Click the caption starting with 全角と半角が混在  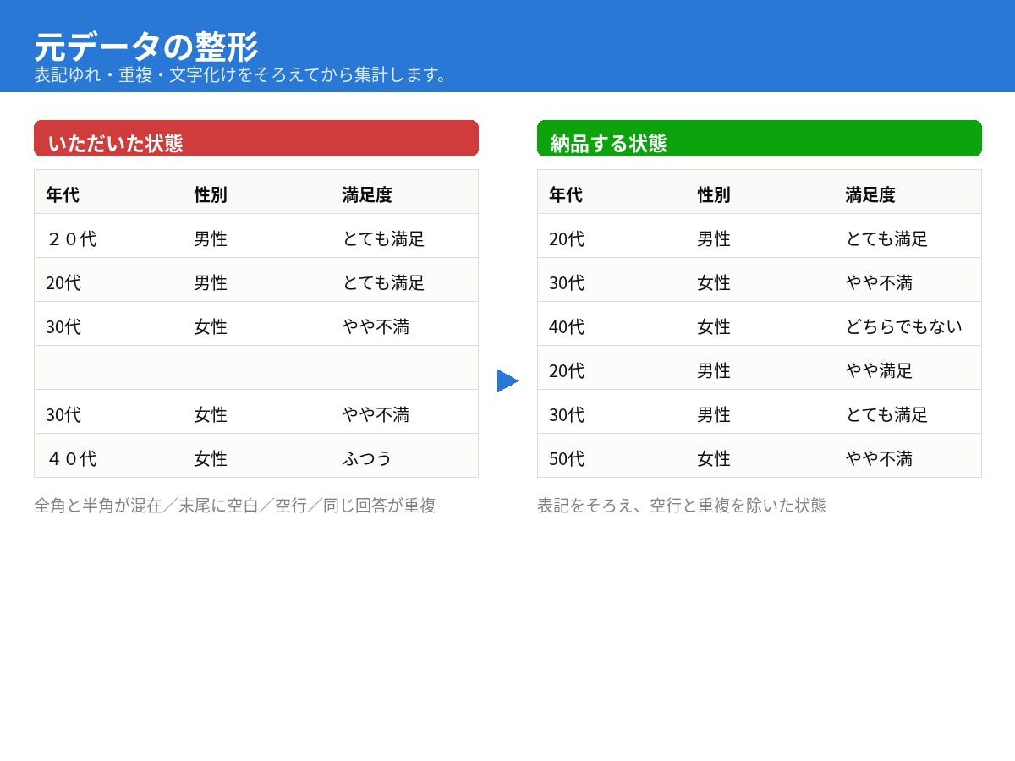tap(235, 506)
